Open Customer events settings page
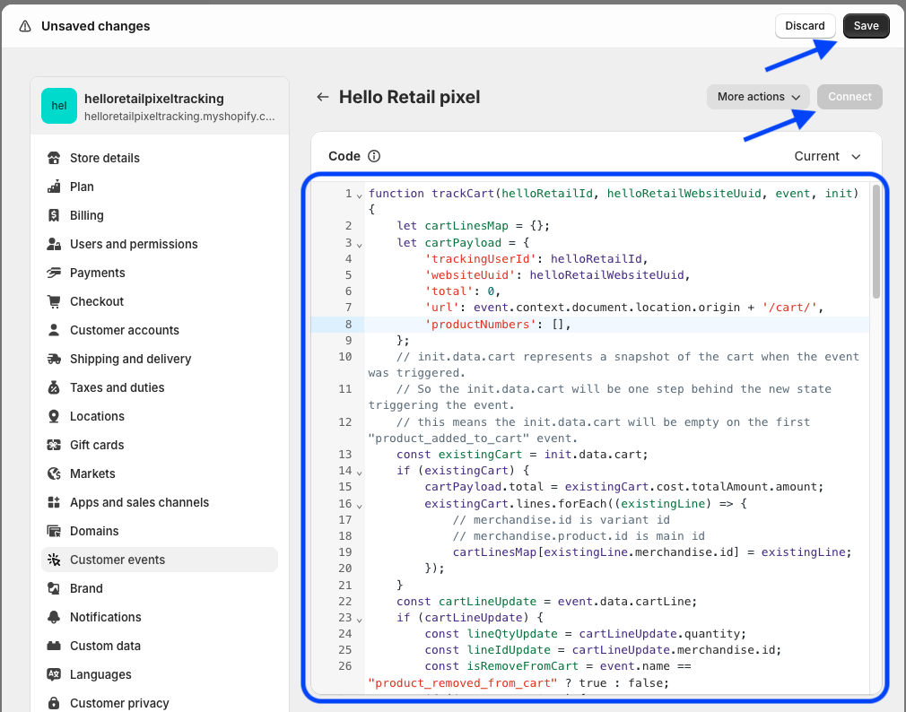 [118, 560]
